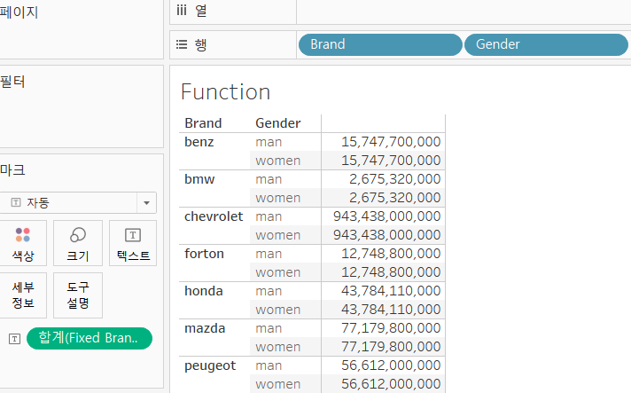Click the Gender column header
This screenshot has width=631, height=393.
(277, 123)
